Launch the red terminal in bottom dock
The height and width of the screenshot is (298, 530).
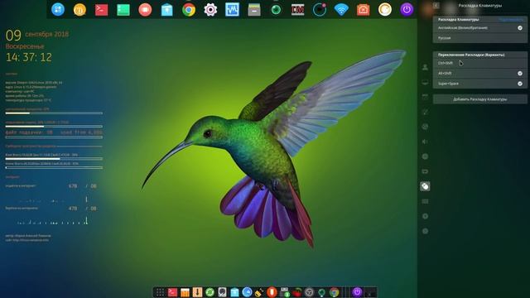172,292
